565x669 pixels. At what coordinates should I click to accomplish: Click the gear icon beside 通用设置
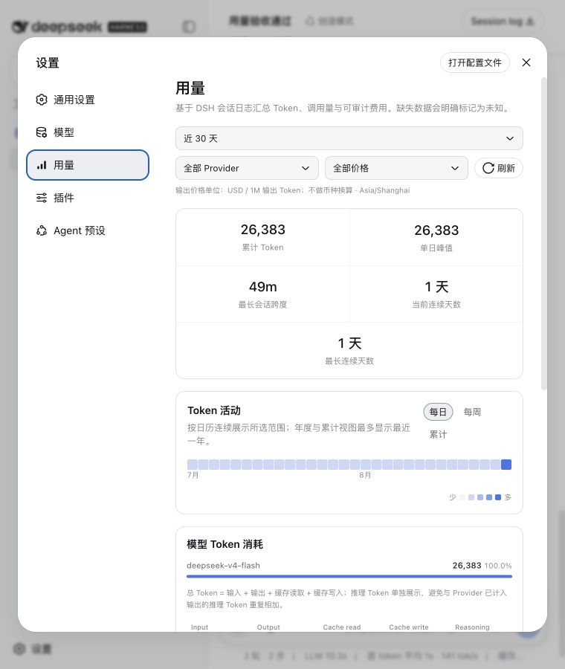[42, 100]
